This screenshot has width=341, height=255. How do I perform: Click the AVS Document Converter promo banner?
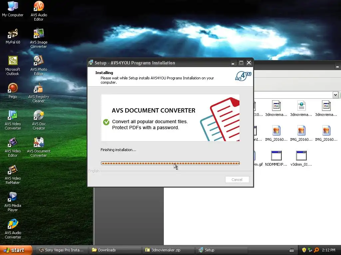[x=170, y=118]
